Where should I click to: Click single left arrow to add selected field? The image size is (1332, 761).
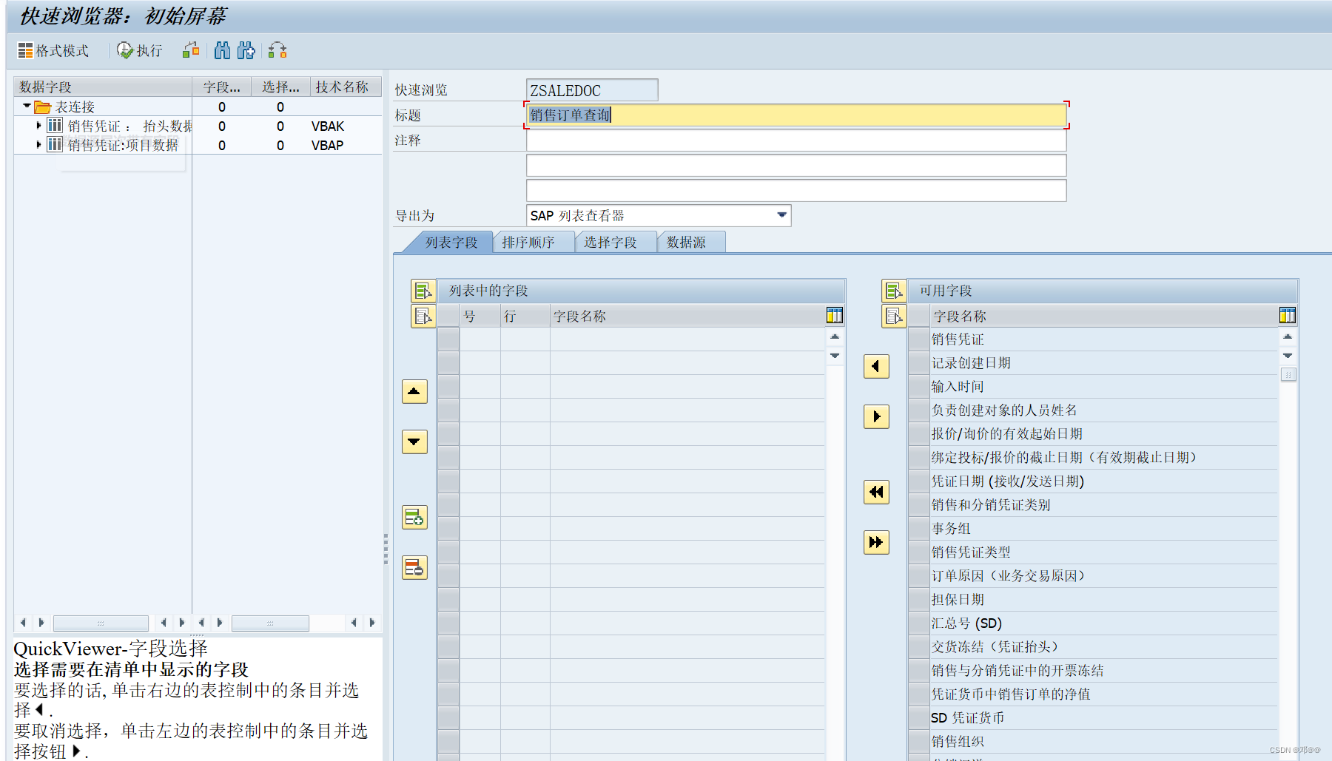coord(876,366)
